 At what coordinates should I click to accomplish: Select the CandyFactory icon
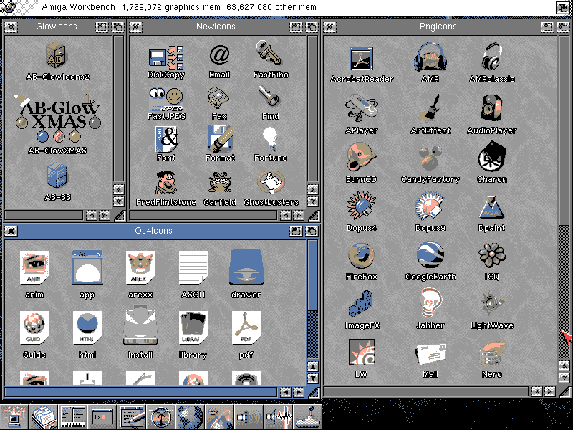click(430, 157)
